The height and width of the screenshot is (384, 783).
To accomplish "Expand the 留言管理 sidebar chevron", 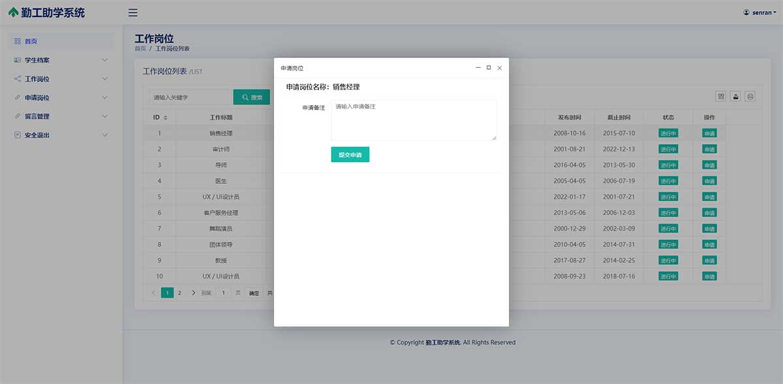I will click(105, 116).
